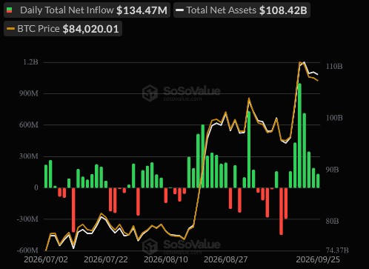Click the 110B right axis label
The height and width of the screenshot is (269, 369).
[334, 66]
